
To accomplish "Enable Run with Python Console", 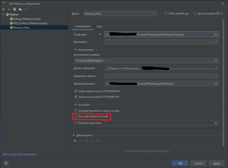I will pyautogui.click(x=76, y=117).
